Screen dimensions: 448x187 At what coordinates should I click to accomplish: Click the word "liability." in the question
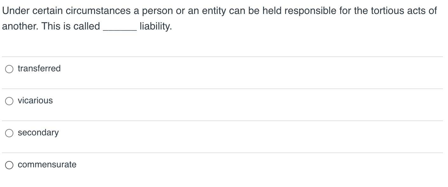tap(156, 26)
